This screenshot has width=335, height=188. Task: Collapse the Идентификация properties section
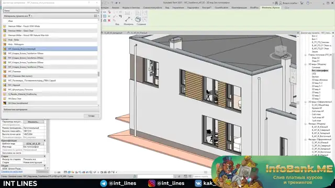[x=44, y=140]
